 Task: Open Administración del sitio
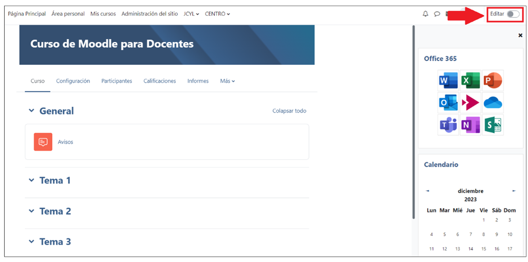(x=149, y=14)
